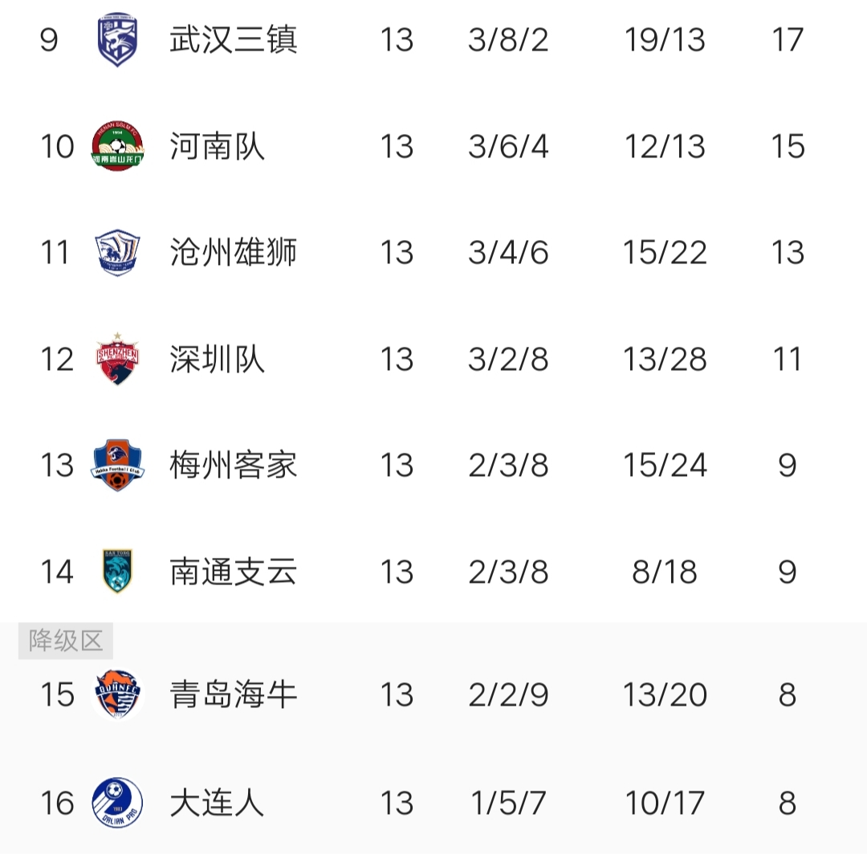
Task: Select the 梅州客家 team name
Action: coord(234,466)
